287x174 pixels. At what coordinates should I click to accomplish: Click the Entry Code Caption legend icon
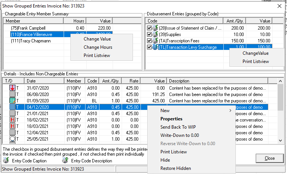6,160
